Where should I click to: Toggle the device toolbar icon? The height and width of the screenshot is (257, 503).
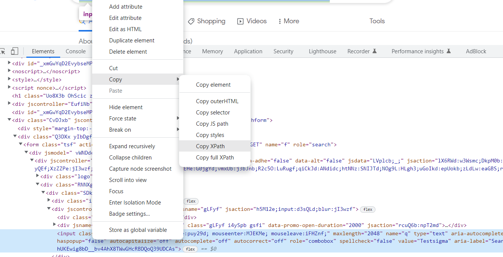pos(15,51)
